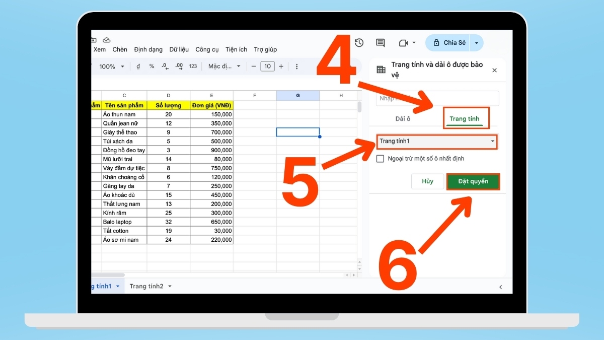Decrease font size minus button
Screen dimensions: 604x340
coord(254,66)
